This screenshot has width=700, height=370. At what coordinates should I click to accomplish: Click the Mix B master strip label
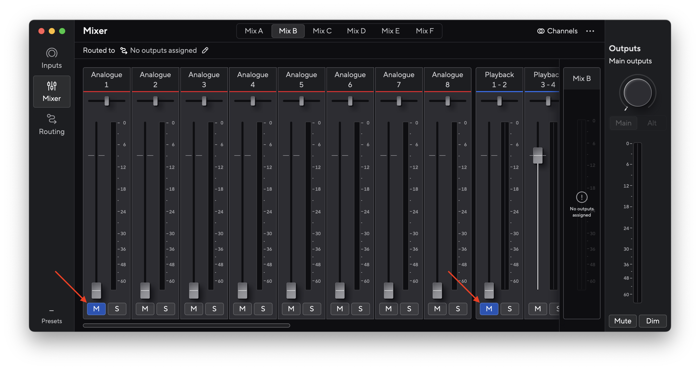582,78
